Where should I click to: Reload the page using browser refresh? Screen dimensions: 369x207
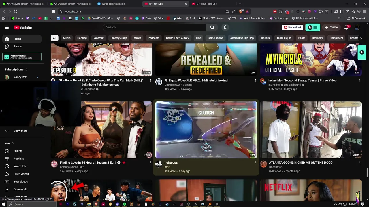tap(16, 11)
